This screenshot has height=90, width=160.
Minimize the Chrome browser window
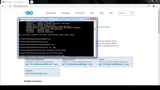click(149, 1)
